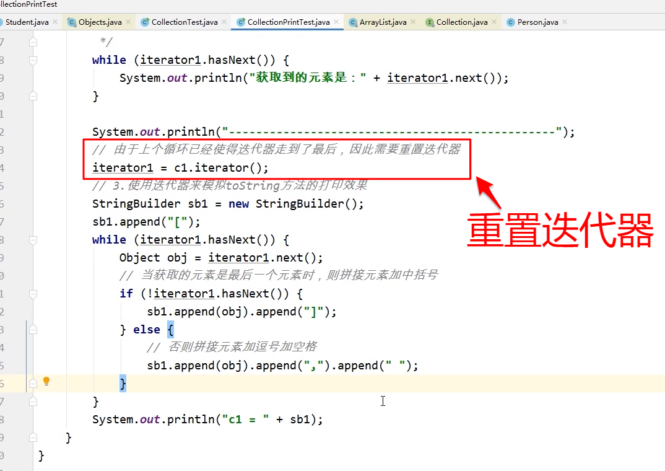The height and width of the screenshot is (471, 665).
Task: Collapse the comment block end fold marker
Action: point(33,42)
